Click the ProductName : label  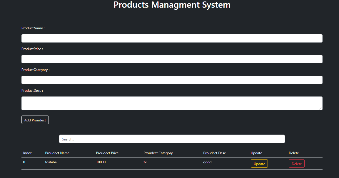pyautogui.click(x=33, y=28)
